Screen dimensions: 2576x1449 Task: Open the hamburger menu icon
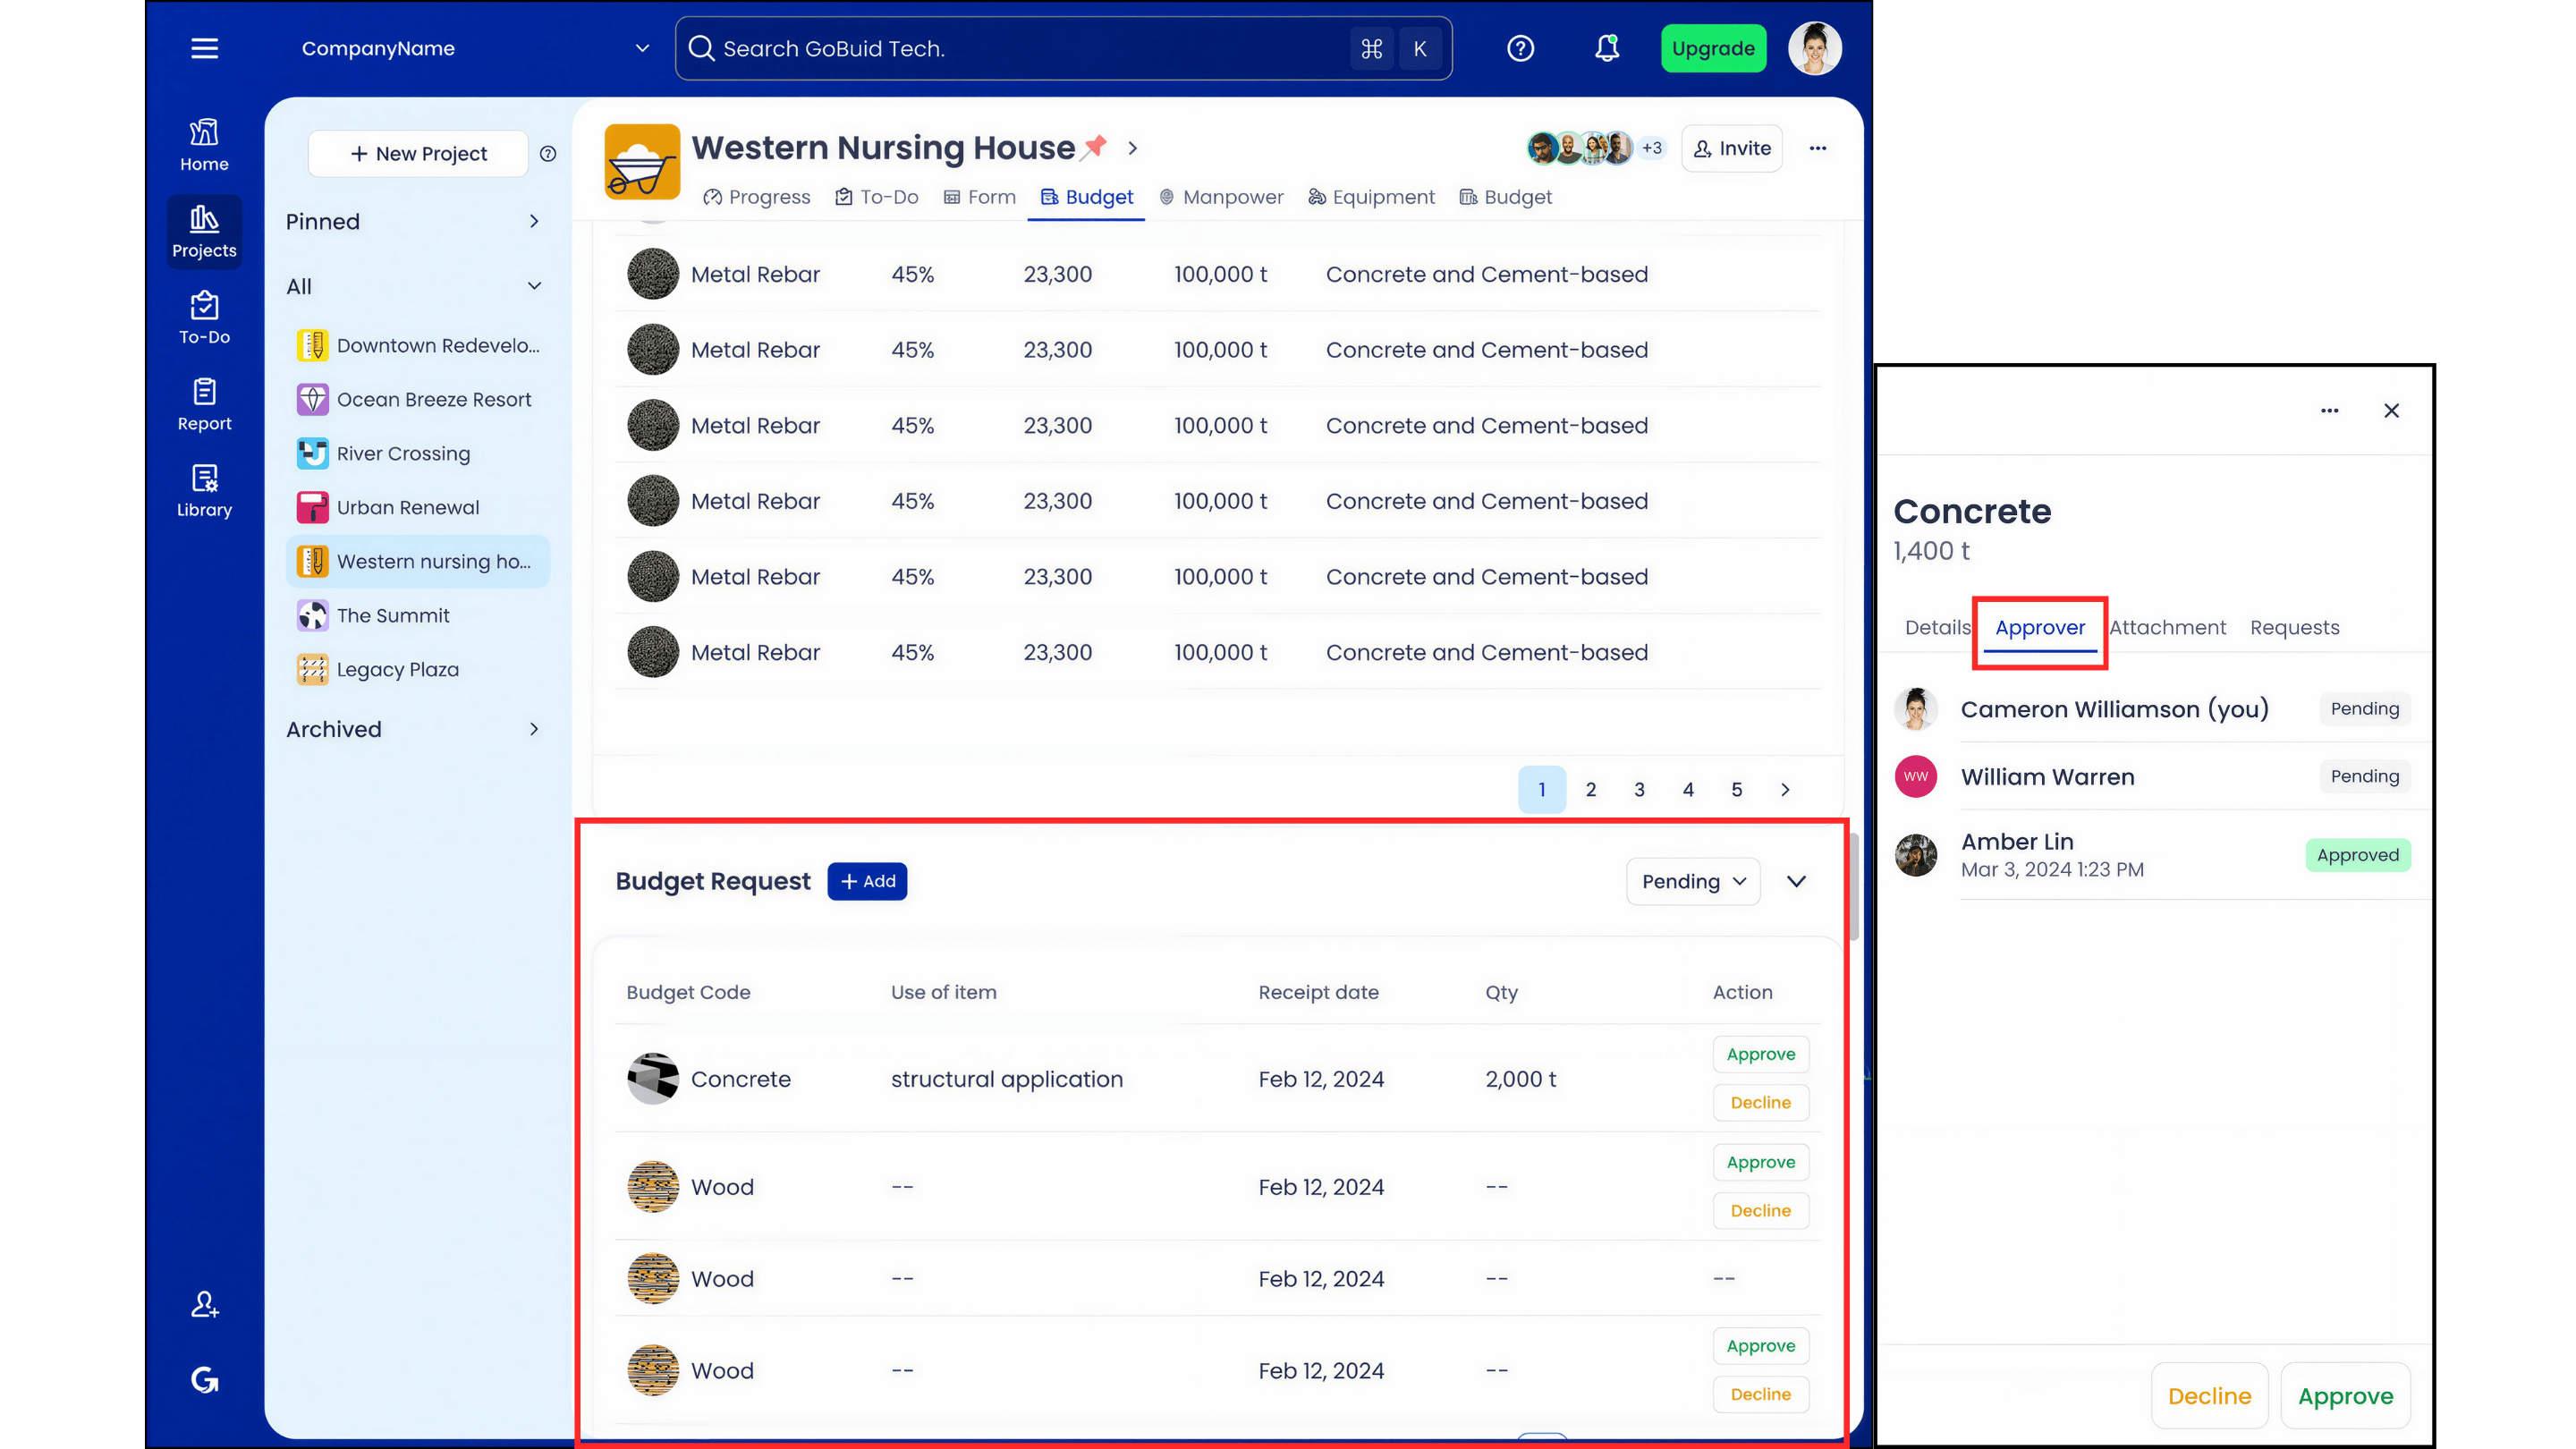coord(204,48)
